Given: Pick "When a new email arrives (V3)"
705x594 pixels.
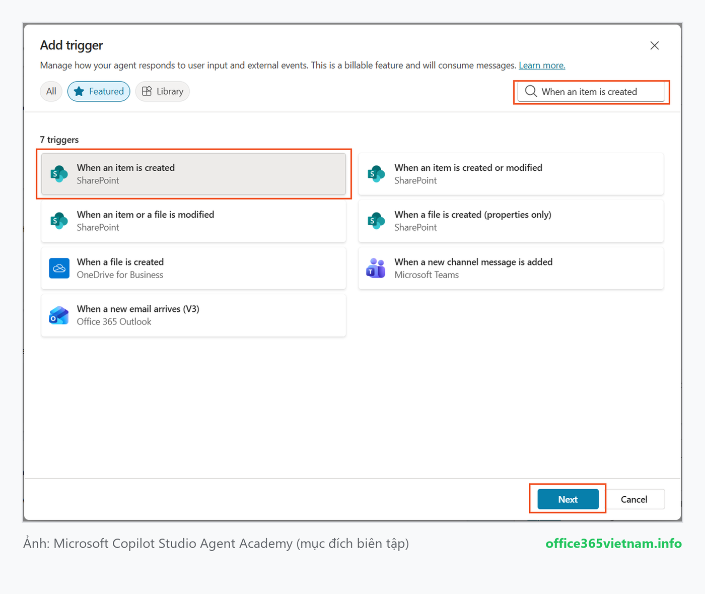Looking at the screenshot, I should pos(193,315).
